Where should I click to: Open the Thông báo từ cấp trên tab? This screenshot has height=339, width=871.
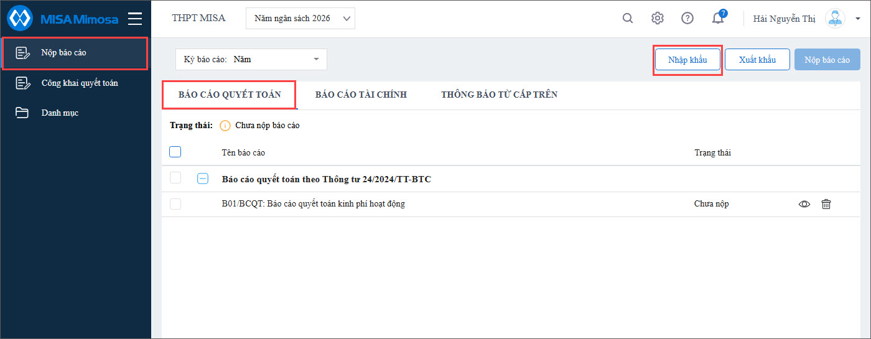(x=499, y=95)
